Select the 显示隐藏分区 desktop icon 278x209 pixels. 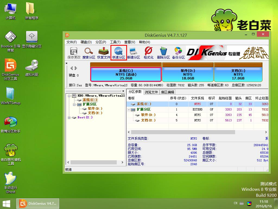pos(31,39)
